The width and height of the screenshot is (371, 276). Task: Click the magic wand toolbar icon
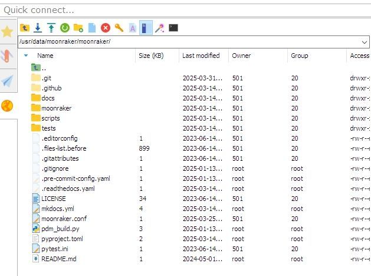(x=160, y=28)
